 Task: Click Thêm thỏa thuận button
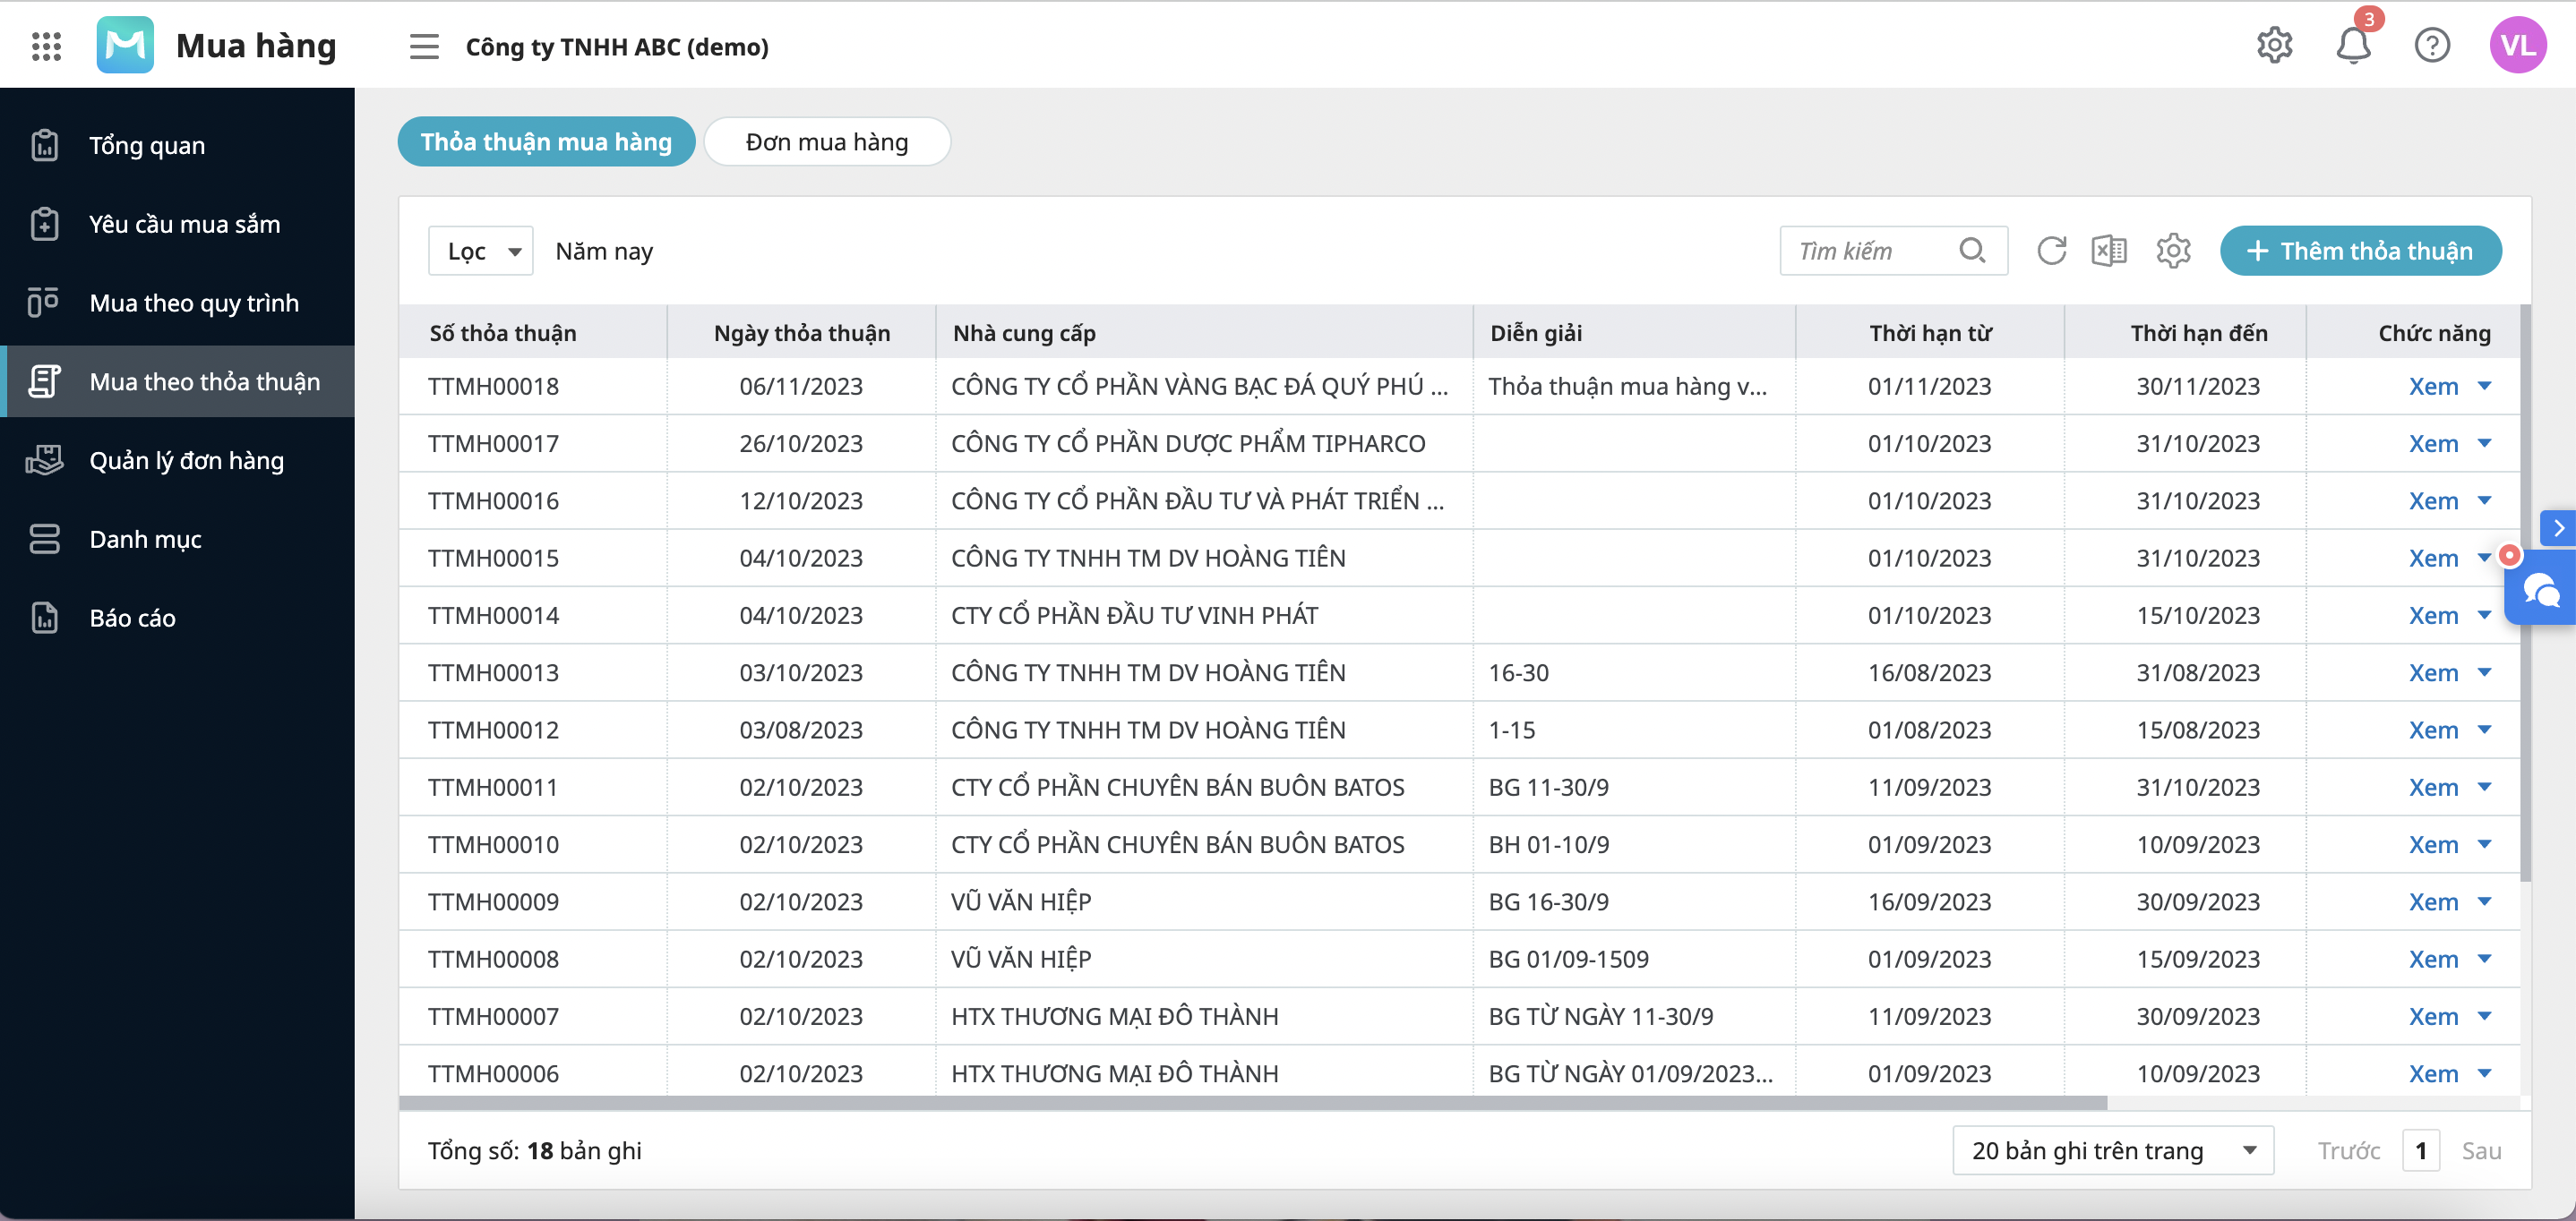pyautogui.click(x=2360, y=251)
